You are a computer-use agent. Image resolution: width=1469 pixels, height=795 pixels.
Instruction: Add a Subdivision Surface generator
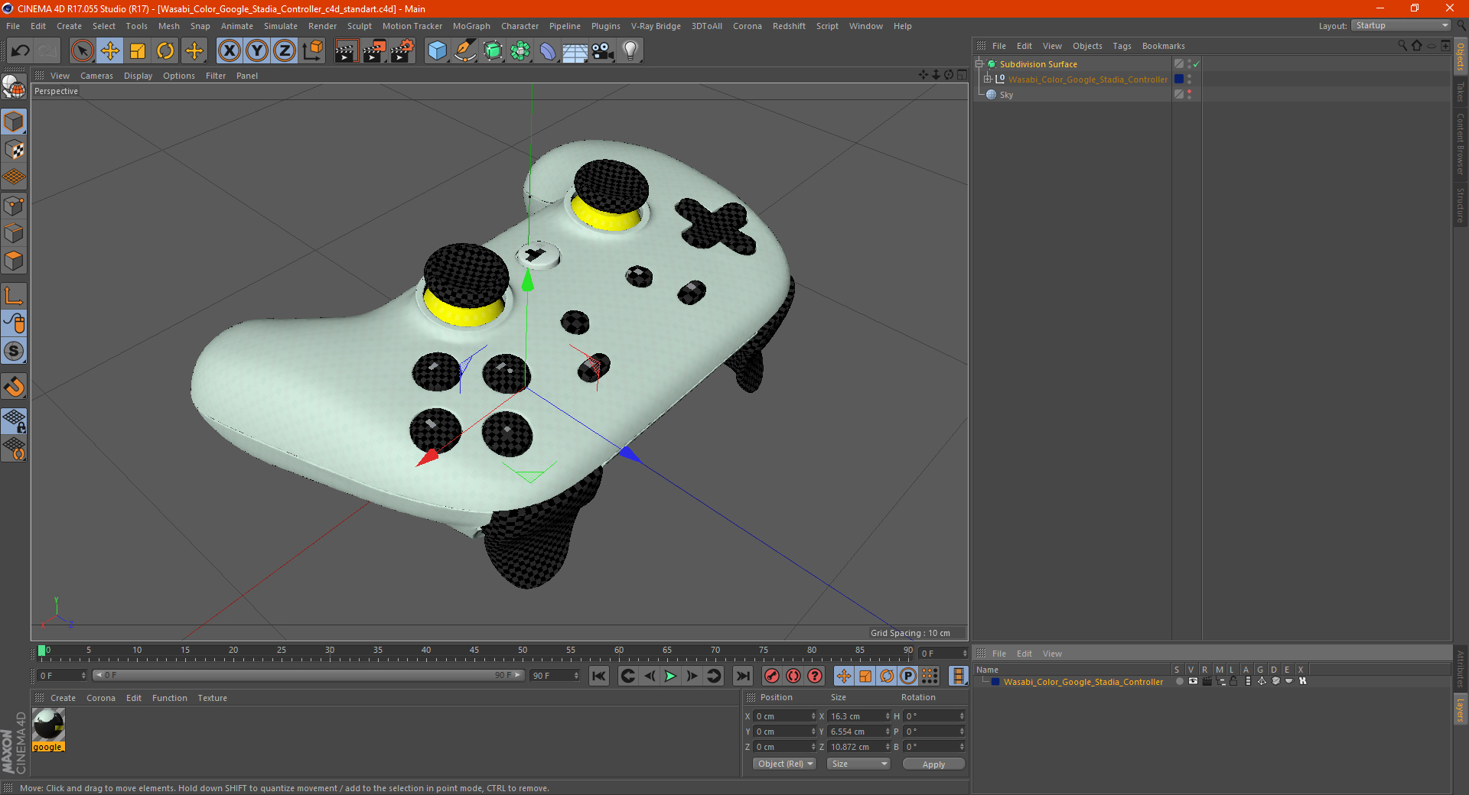493,51
